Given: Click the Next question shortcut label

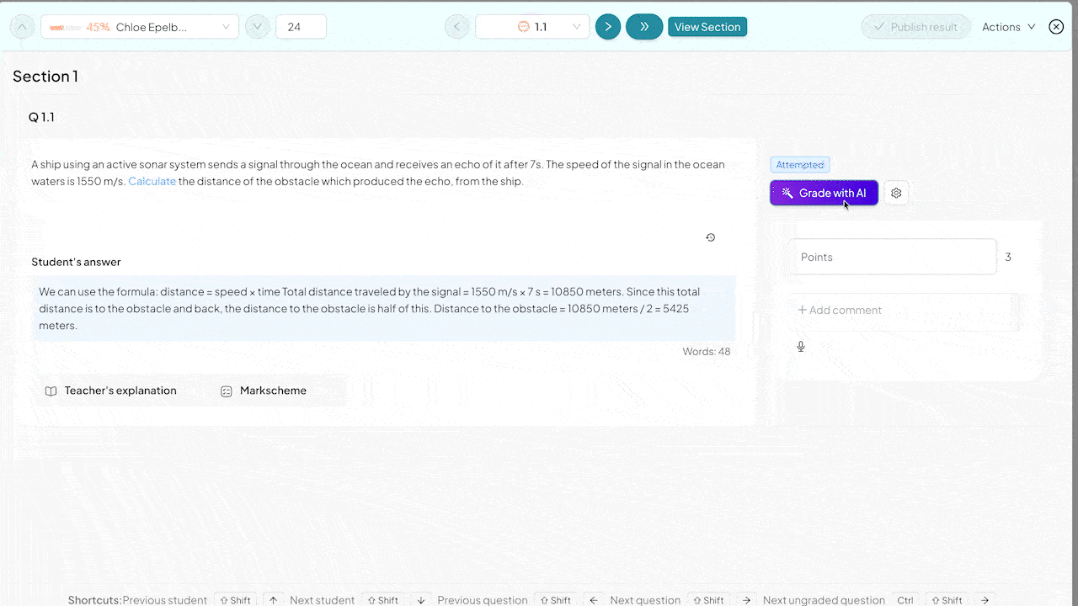Looking at the screenshot, I should point(645,600).
